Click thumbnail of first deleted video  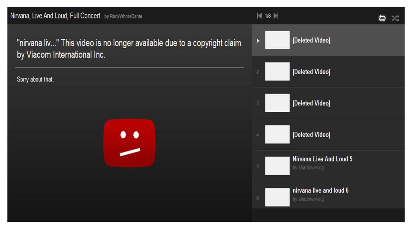[277, 40]
